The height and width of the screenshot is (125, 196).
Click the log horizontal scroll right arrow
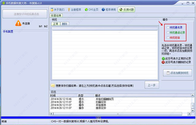click(189, 114)
